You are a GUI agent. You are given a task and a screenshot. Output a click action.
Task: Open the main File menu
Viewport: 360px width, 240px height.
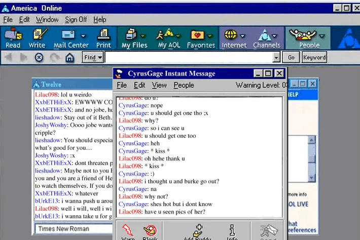coord(8,20)
